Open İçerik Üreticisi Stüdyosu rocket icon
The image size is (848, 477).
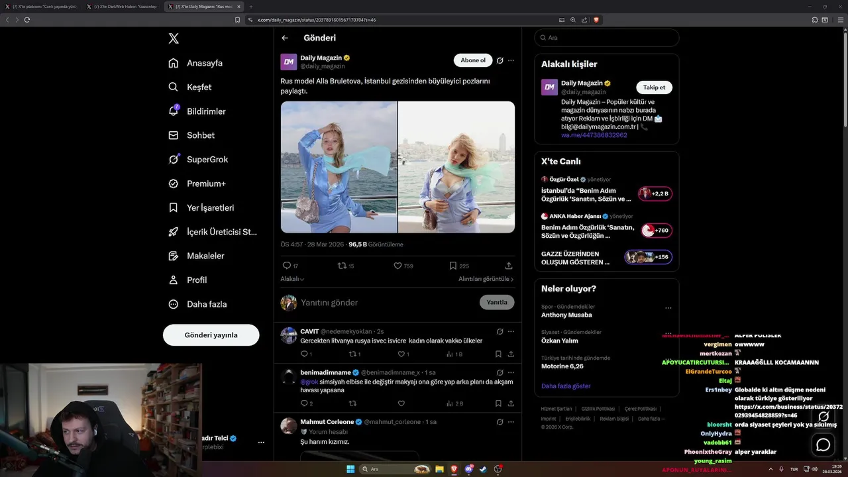click(173, 232)
